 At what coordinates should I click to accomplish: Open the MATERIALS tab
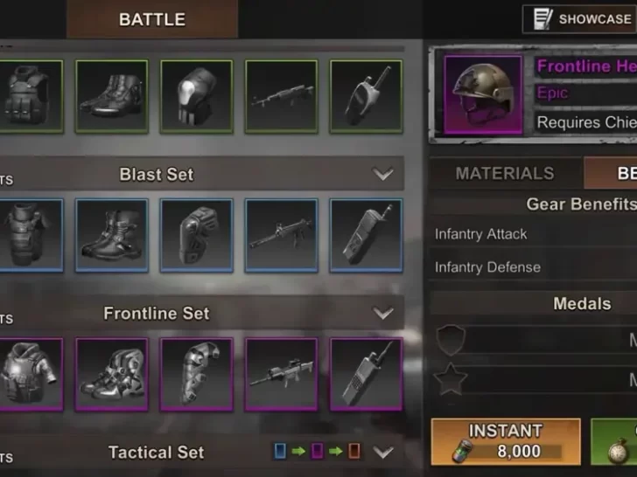coord(505,173)
